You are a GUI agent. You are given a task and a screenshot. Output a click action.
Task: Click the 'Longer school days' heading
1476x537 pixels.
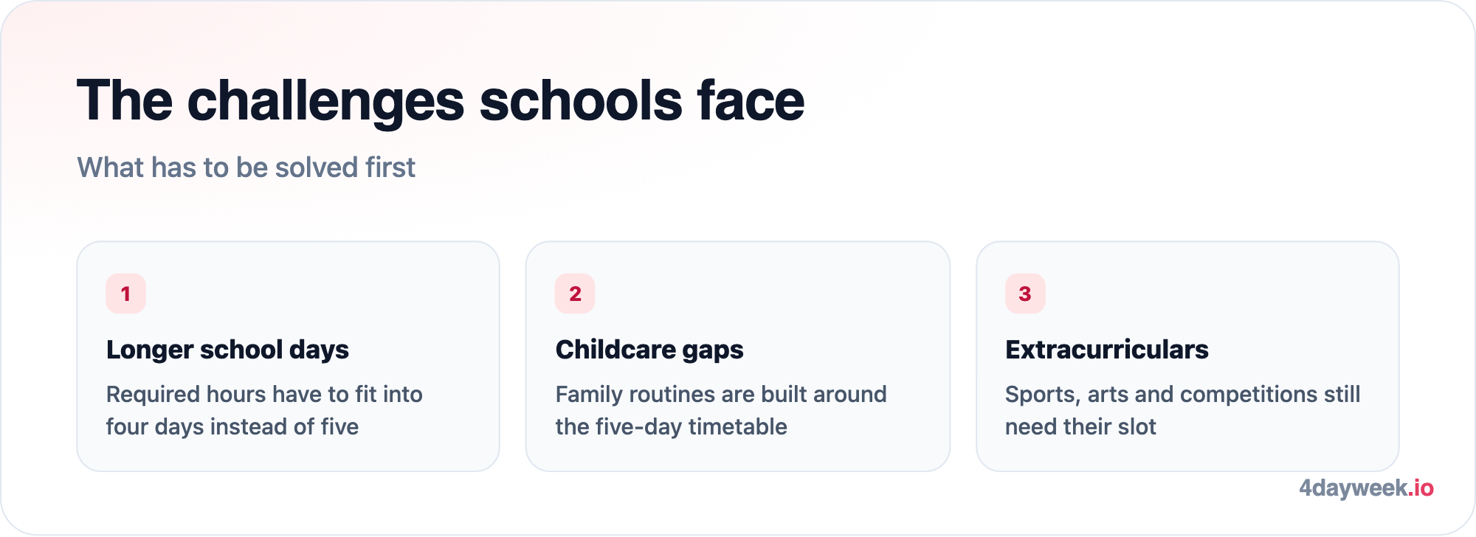point(227,350)
